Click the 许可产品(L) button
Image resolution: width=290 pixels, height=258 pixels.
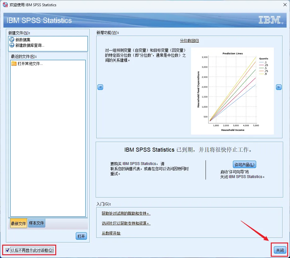(244, 164)
